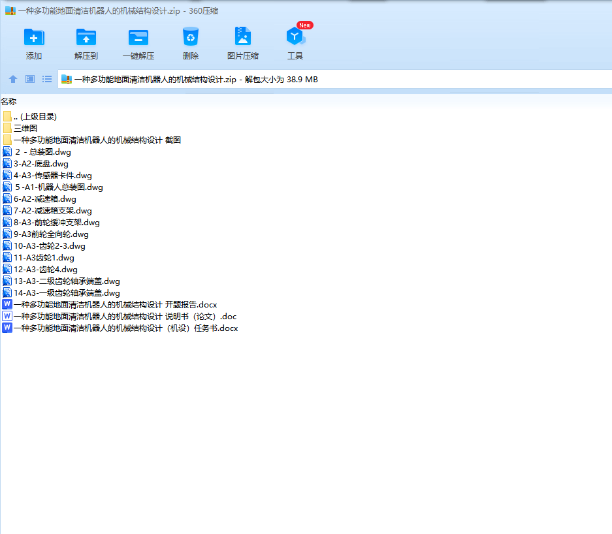Click the folder icon of the 截图 folder
Screen dimensions: 612x534
[7, 140]
